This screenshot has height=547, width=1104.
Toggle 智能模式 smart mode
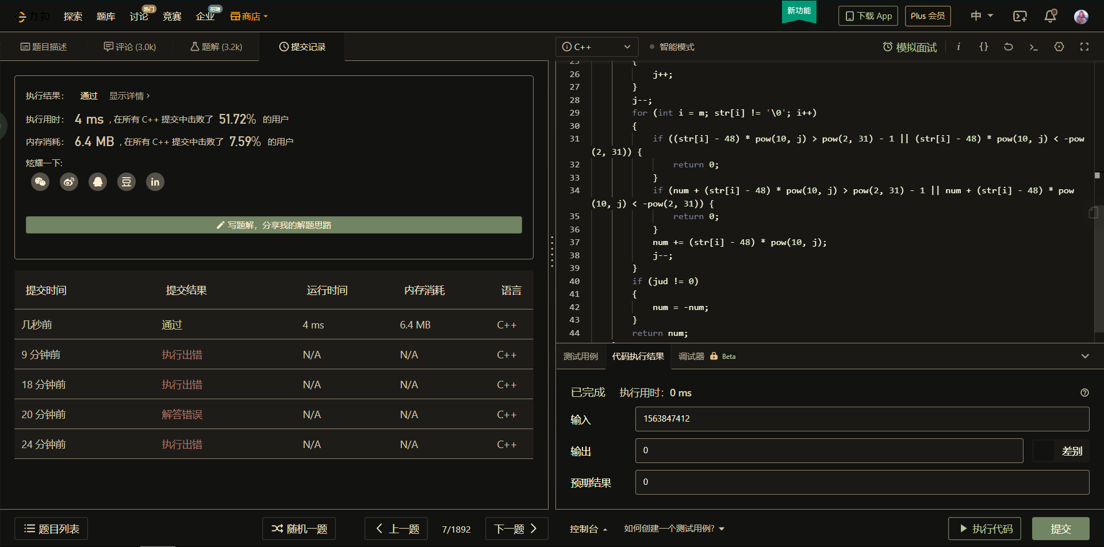(672, 47)
